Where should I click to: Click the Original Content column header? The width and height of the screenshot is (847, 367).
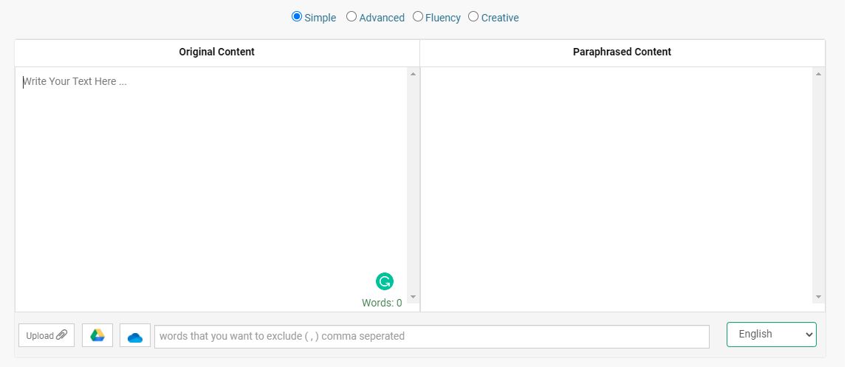coord(216,52)
